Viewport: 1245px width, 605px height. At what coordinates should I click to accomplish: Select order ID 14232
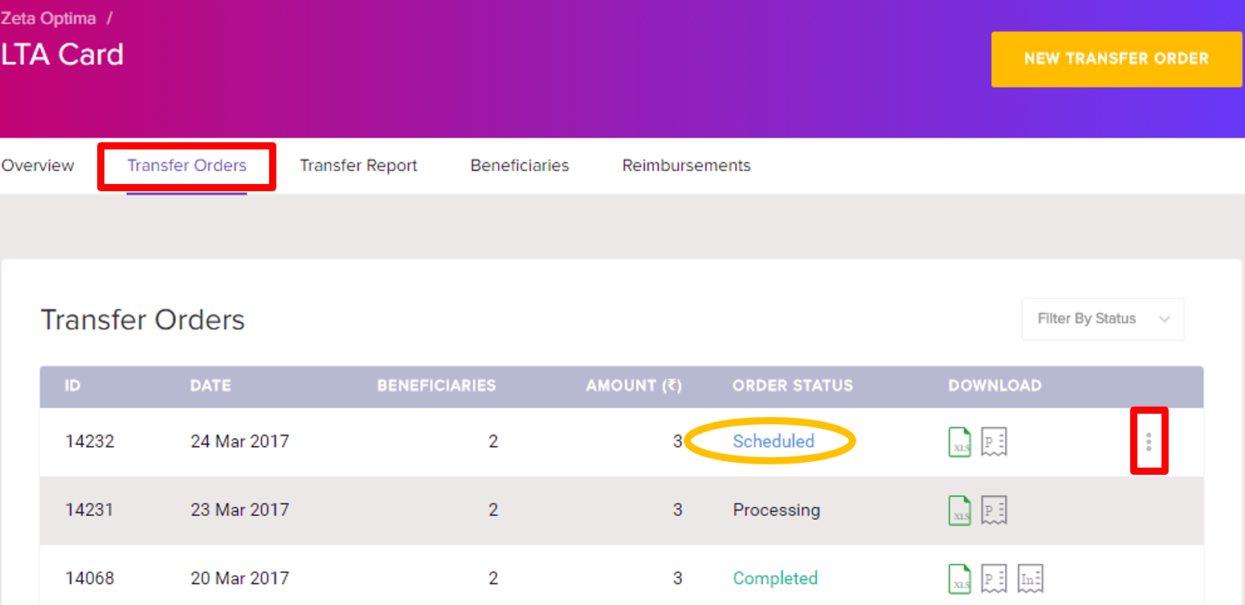click(89, 441)
